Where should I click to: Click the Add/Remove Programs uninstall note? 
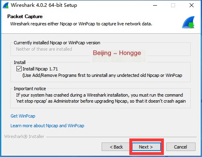tap(102, 75)
